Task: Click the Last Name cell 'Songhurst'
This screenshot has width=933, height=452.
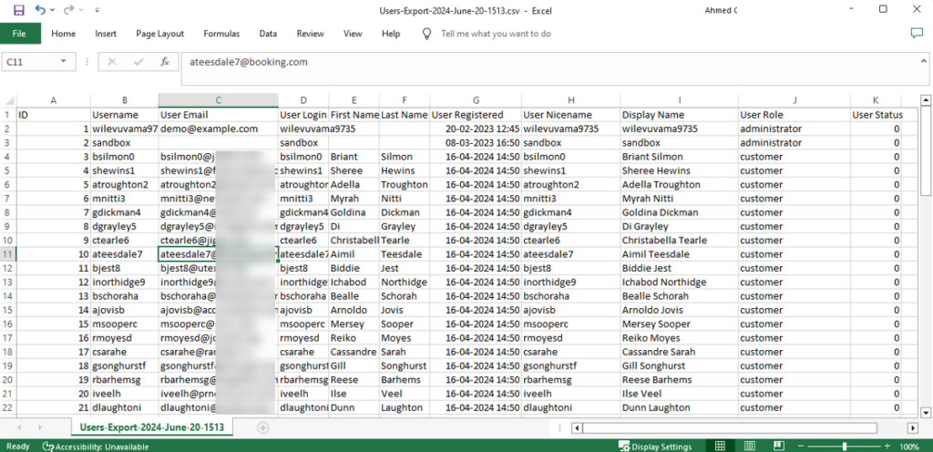Action: tap(405, 365)
